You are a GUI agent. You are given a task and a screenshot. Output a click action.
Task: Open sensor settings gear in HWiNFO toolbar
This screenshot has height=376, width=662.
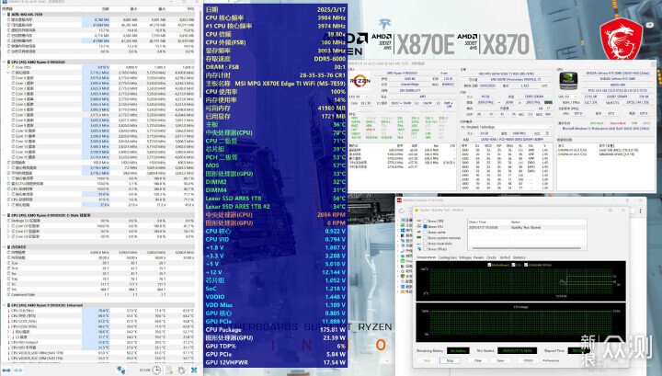click(181, 370)
